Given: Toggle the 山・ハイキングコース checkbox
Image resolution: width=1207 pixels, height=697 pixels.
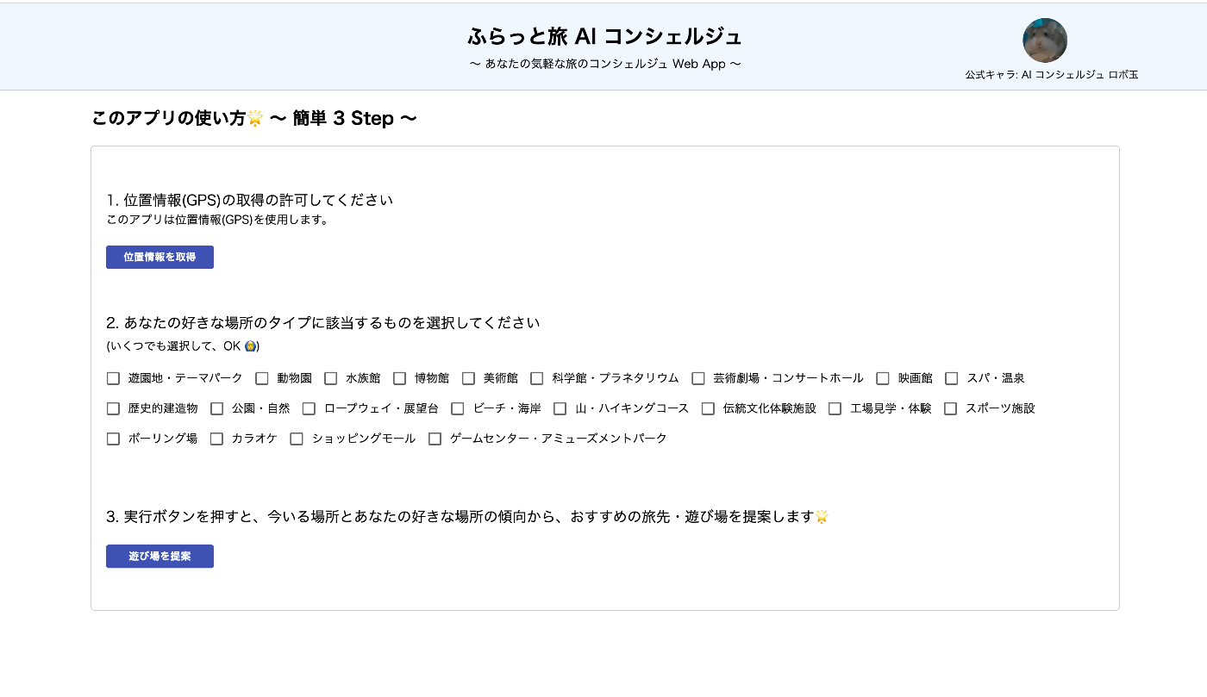Looking at the screenshot, I should click(560, 408).
